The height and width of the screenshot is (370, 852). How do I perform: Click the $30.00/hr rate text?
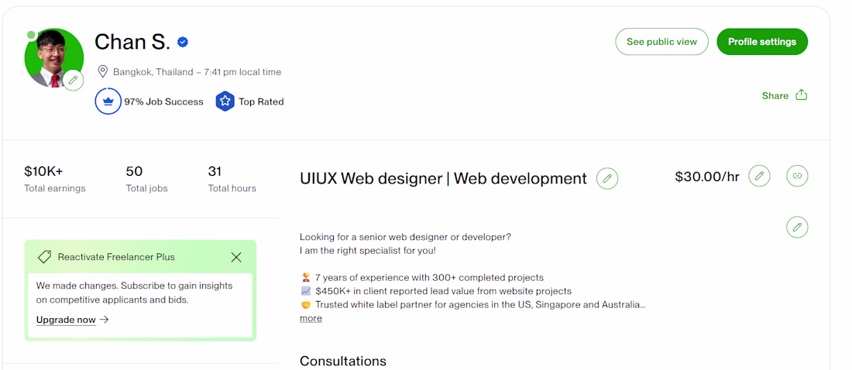(707, 176)
